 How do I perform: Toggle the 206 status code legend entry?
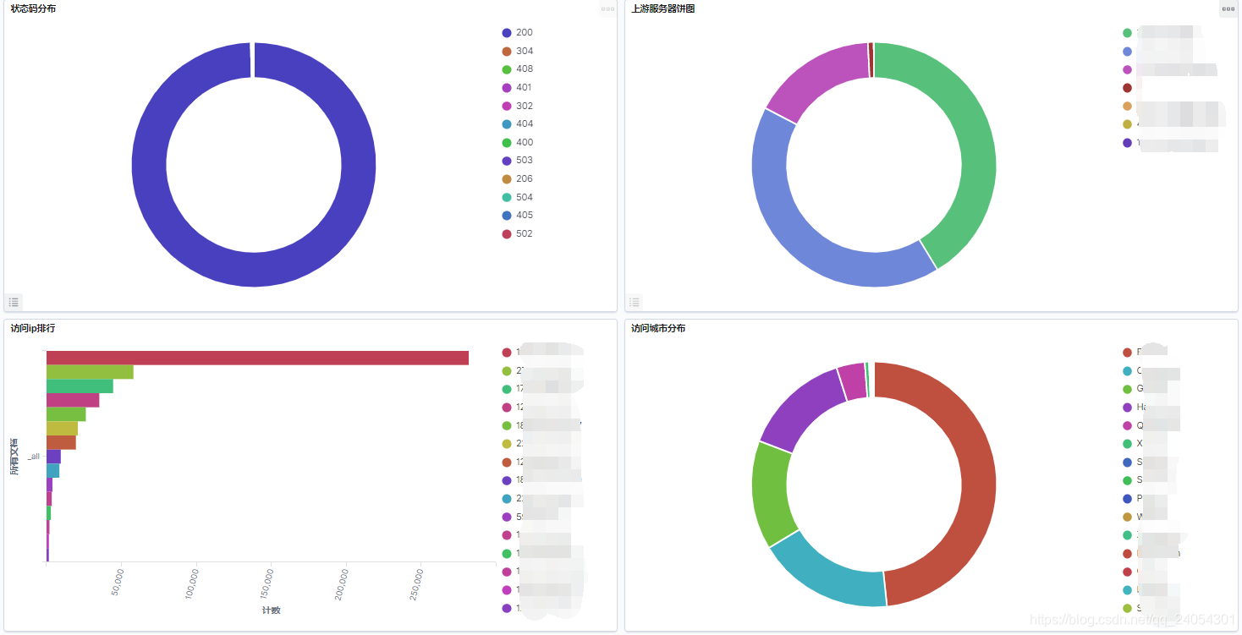coord(518,179)
